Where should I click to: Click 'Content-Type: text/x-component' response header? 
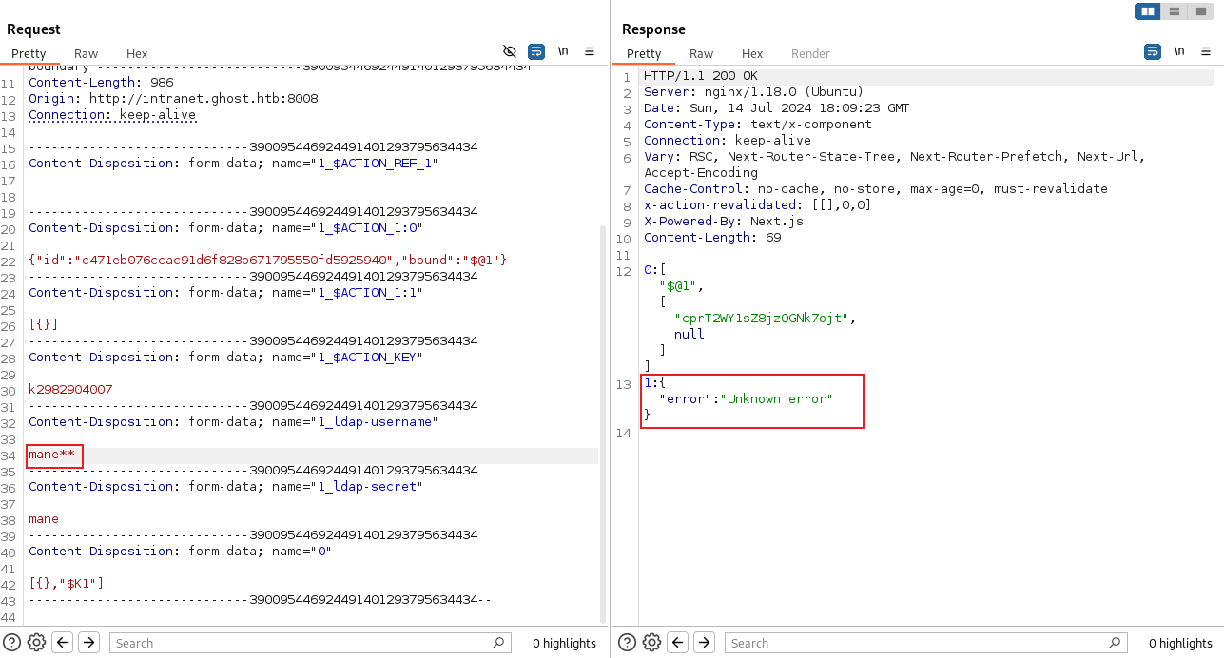[758, 125]
